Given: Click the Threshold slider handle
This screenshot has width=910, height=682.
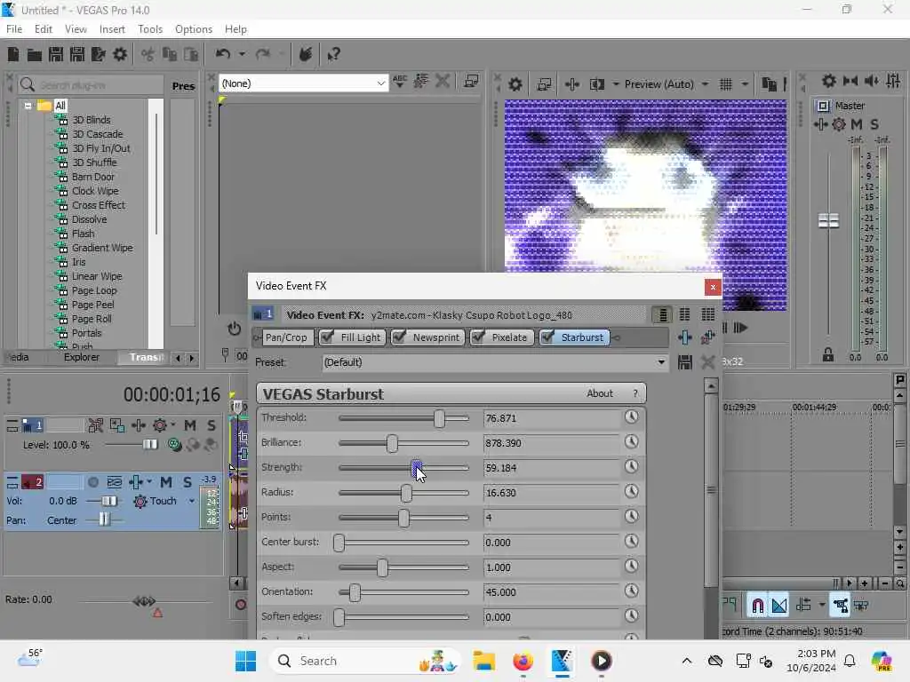Looking at the screenshot, I should (439, 418).
